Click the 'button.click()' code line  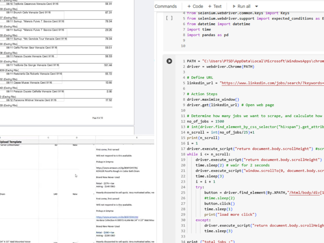coord(219,204)
